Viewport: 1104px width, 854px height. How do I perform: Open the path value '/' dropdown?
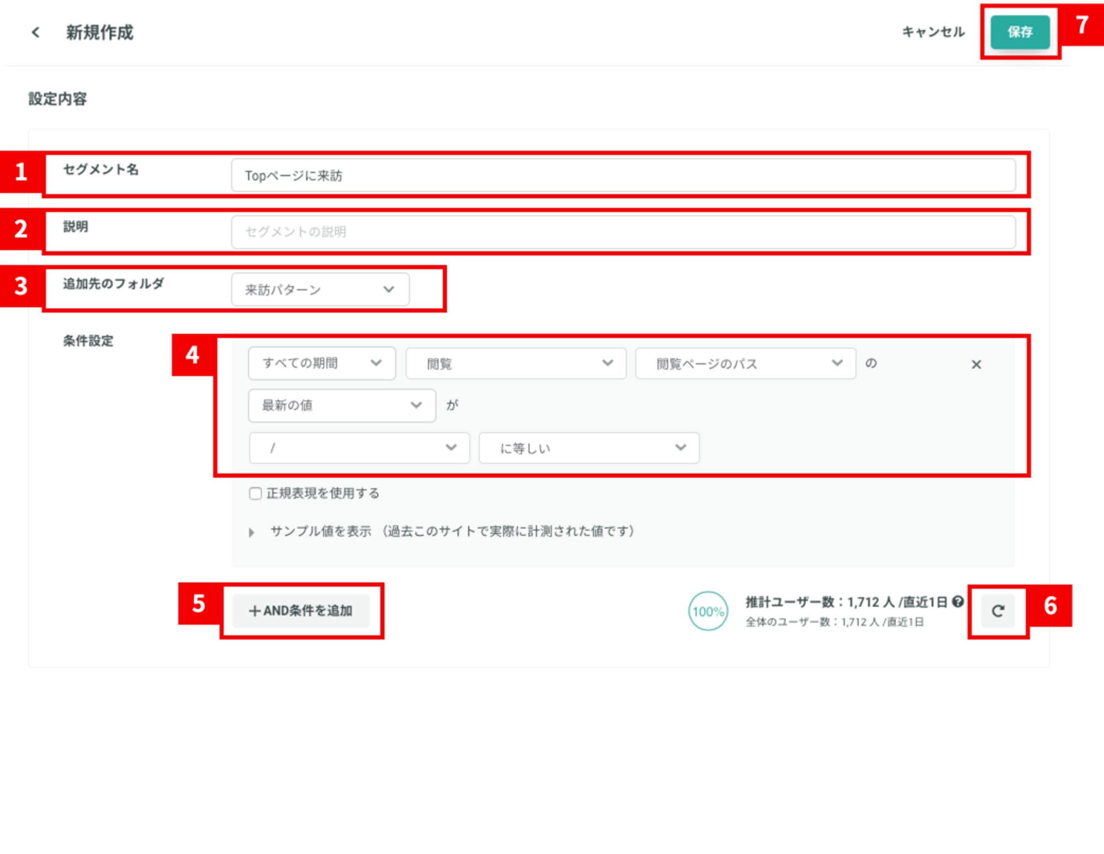click(x=359, y=448)
